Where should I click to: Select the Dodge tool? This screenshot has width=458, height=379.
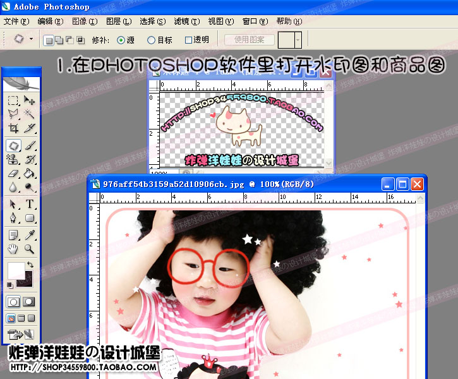[x=30, y=187]
